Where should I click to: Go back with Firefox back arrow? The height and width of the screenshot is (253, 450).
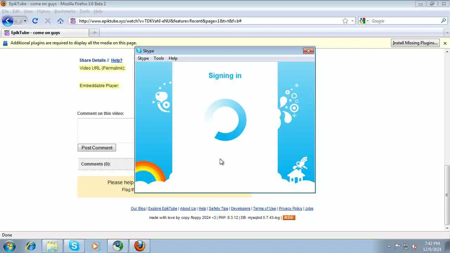(x=8, y=21)
